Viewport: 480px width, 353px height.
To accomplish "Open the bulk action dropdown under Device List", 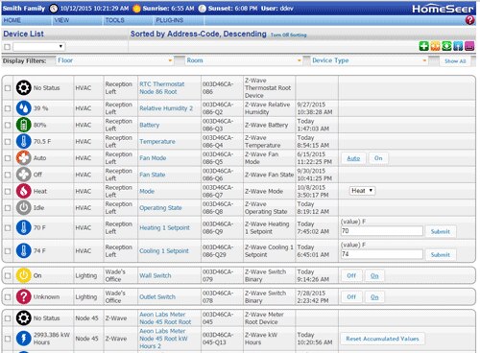I will (38, 47).
